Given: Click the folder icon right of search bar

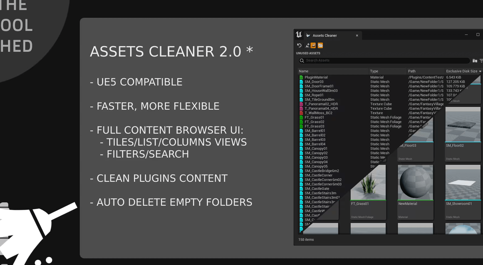Looking at the screenshot, I should (475, 60).
